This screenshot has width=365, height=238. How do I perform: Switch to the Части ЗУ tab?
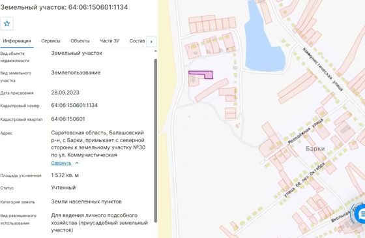(x=109, y=40)
